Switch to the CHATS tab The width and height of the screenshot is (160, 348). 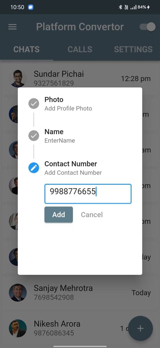coord(27,49)
